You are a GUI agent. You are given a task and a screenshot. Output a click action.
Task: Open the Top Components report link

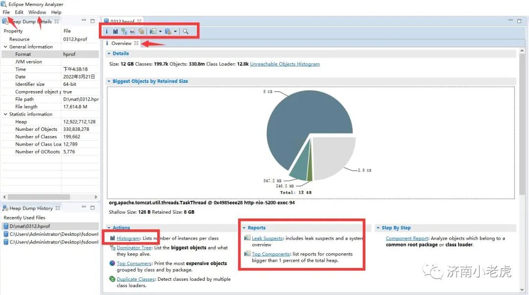click(271, 254)
